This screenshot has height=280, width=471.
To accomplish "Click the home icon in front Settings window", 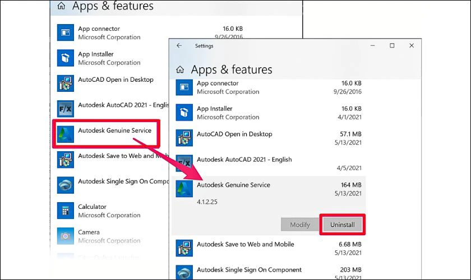I will click(x=180, y=69).
